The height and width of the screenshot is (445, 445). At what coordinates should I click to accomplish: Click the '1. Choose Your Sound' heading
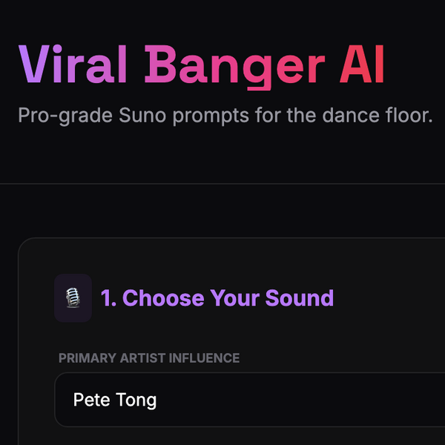point(217,298)
